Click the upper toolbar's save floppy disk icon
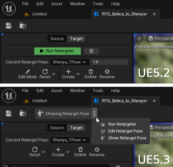The height and width of the screenshot is (167, 173). click(9, 26)
